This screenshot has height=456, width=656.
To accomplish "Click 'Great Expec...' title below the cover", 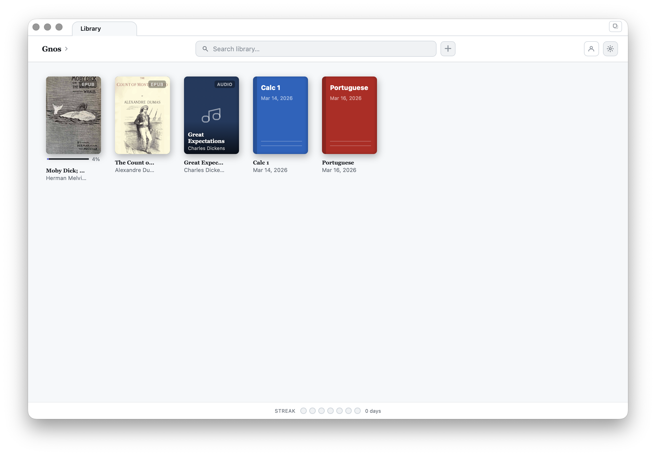I will tap(203, 162).
